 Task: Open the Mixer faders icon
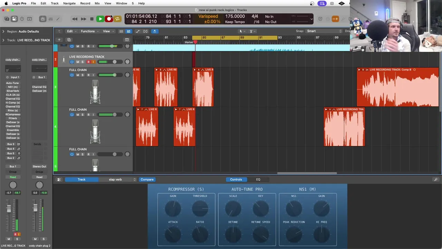pyautogui.click(x=50, y=19)
